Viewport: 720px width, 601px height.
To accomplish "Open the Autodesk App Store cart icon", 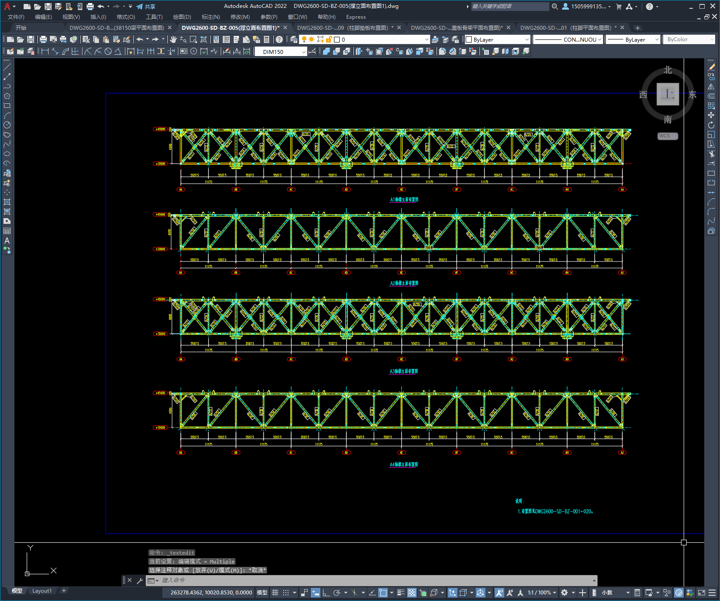I will point(618,7).
